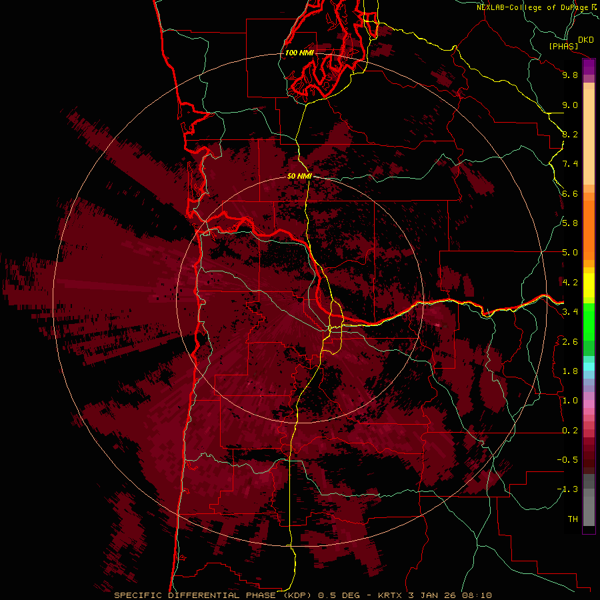600x600 pixels.
Task: Click the 0.2 value on the scale
Action: coord(570,431)
